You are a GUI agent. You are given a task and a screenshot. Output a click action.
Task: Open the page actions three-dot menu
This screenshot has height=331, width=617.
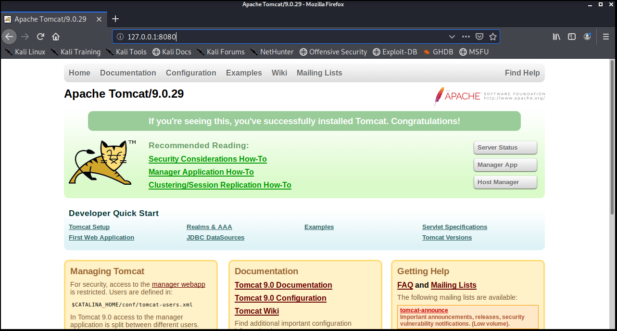coord(466,37)
